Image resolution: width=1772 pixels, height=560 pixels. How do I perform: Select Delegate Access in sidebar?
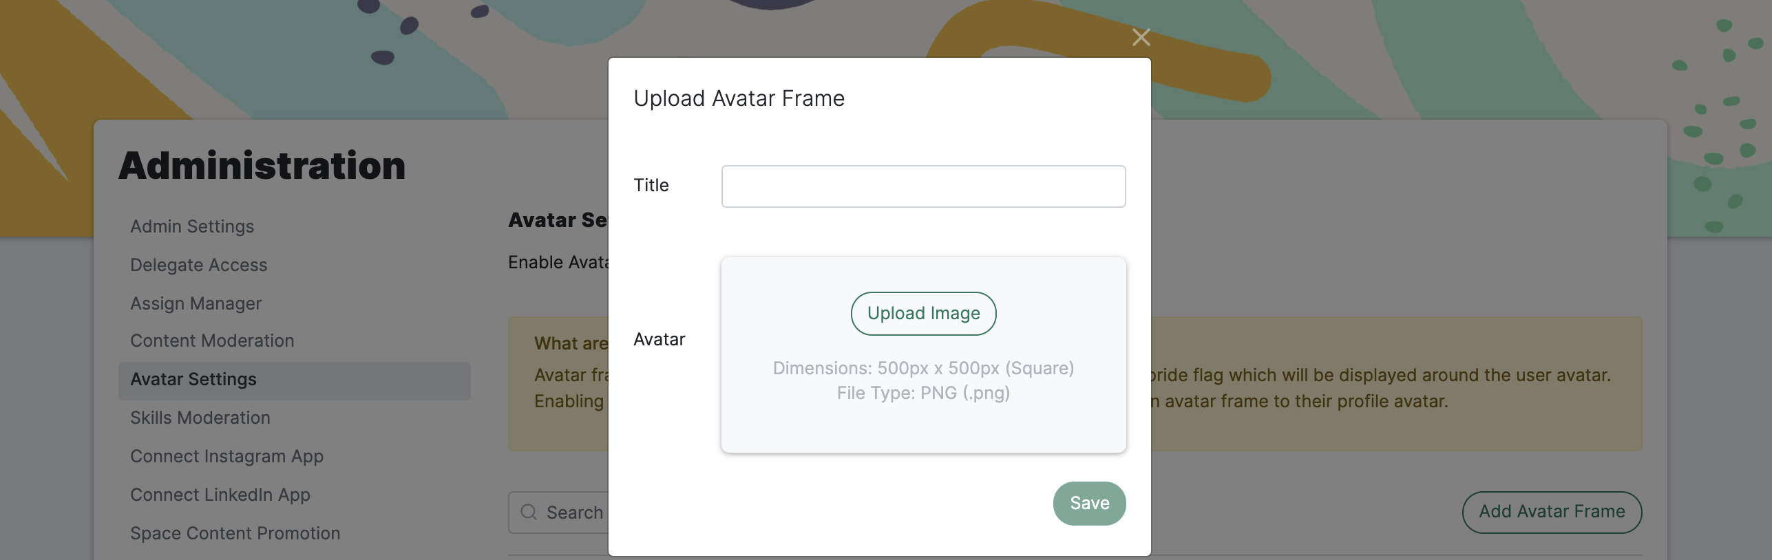pyautogui.click(x=198, y=264)
